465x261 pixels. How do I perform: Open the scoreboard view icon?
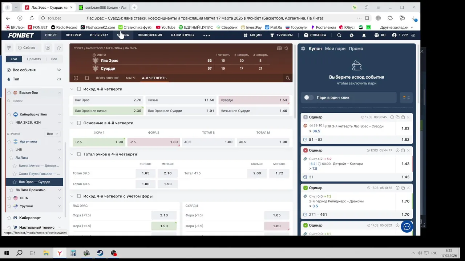coord(279,48)
